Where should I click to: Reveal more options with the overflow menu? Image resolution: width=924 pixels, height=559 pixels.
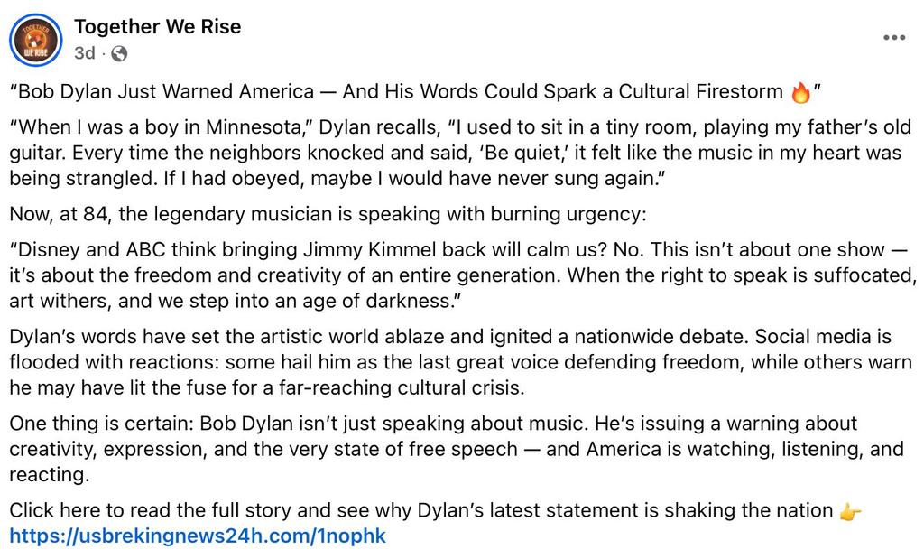pyautogui.click(x=896, y=37)
